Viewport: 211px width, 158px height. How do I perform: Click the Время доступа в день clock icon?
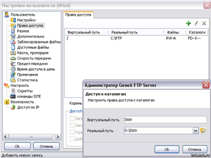(13, 69)
